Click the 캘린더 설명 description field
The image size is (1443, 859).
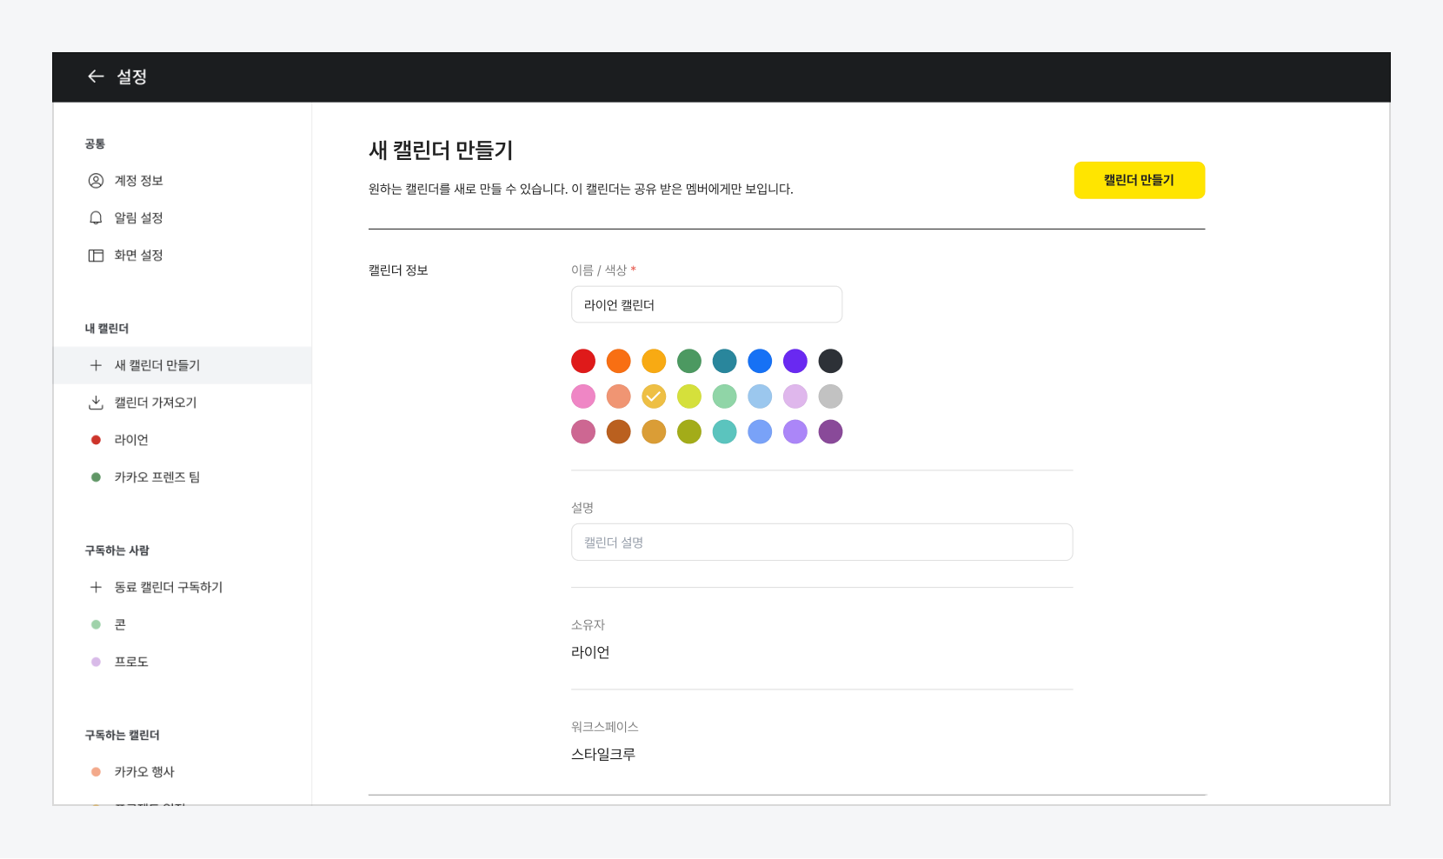821,543
